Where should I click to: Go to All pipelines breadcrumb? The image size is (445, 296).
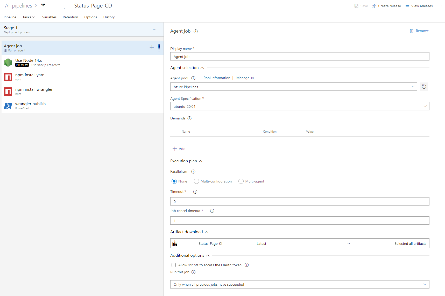click(18, 6)
